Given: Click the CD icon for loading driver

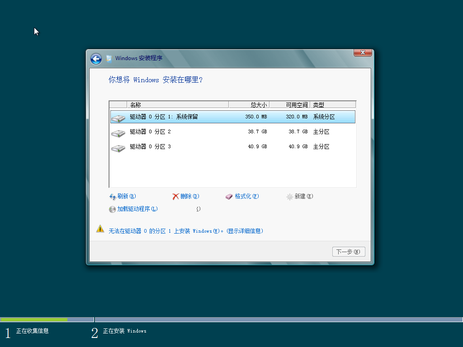Looking at the screenshot, I should (x=112, y=209).
